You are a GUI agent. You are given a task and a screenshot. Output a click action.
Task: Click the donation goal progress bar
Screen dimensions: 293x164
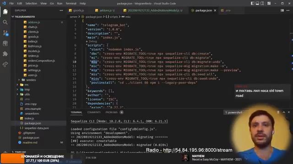pos(33,159)
